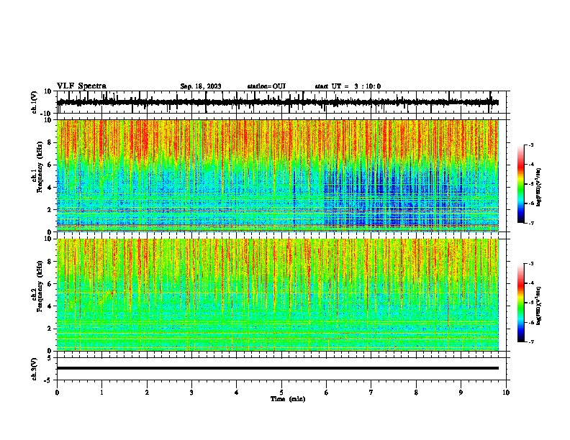Screen dimensions: 570x440
Task: Click the "ch.3(V)" axis label
Action: pyautogui.click(x=34, y=369)
